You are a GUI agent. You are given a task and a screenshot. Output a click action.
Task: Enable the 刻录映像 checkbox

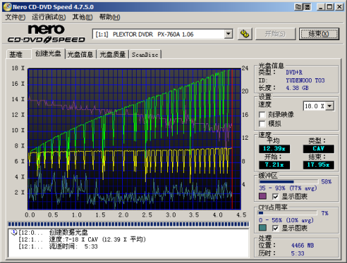262,115
